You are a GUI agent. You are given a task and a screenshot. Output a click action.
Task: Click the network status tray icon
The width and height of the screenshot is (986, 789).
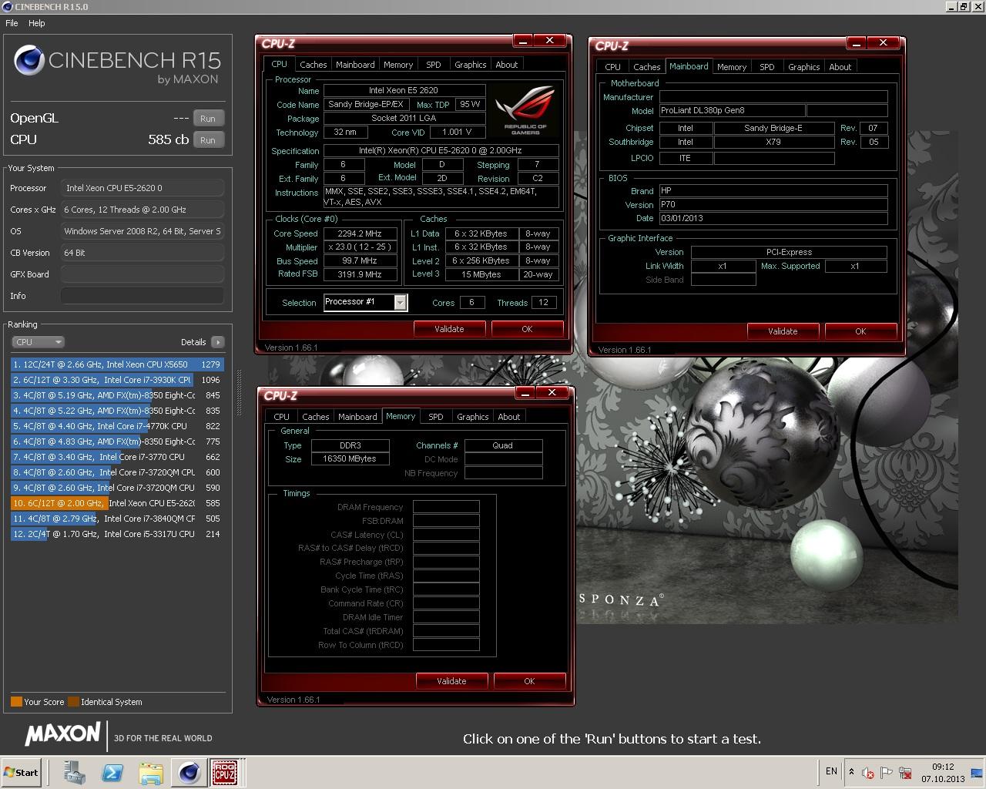pos(905,773)
